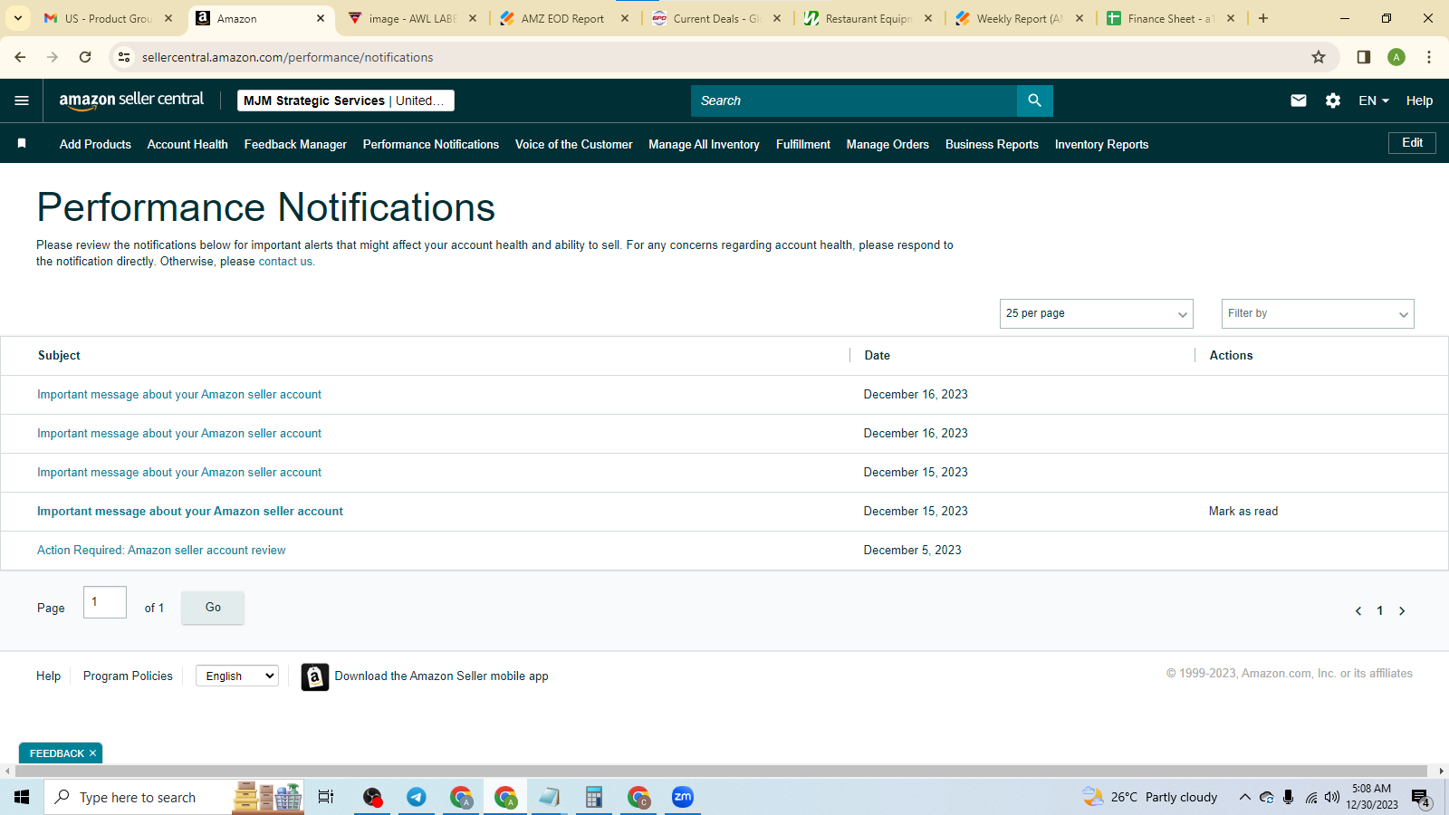Show hidden system tray icons chevron
The height and width of the screenshot is (815, 1449).
[x=1244, y=797]
